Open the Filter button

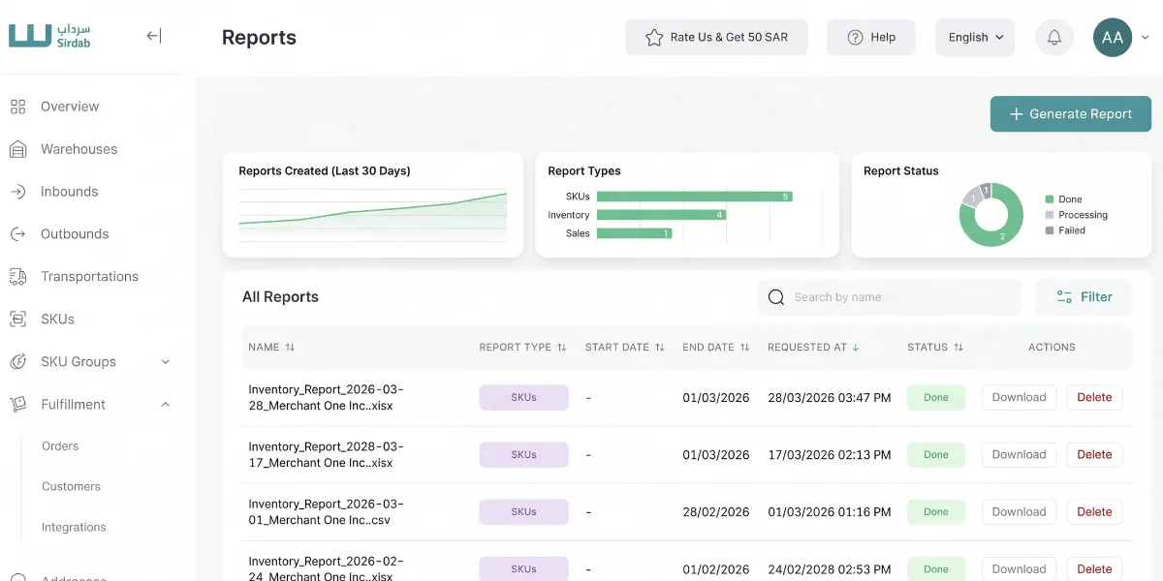[x=1084, y=297]
